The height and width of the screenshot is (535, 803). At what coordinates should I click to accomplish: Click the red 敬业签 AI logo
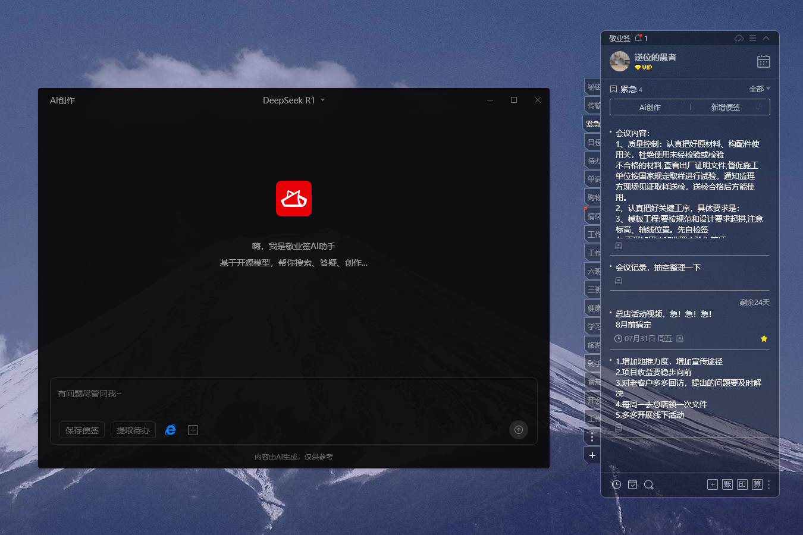294,199
